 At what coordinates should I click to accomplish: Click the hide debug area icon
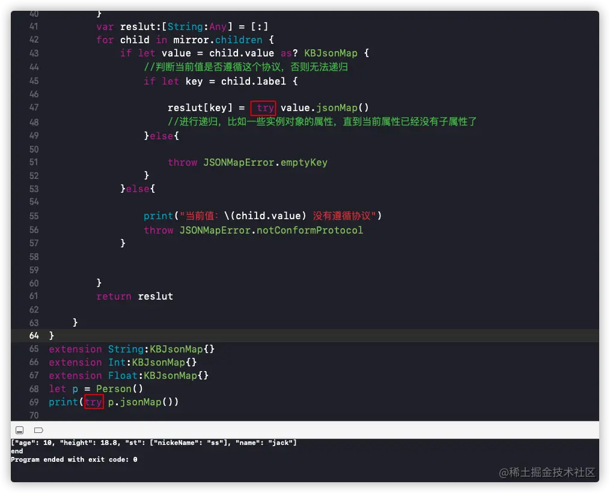[19, 430]
